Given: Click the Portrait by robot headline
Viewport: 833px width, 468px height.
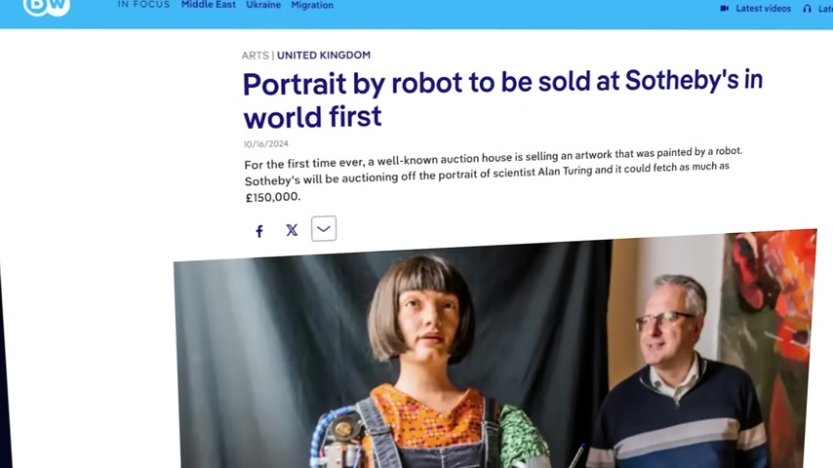Looking at the screenshot, I should coord(502,99).
